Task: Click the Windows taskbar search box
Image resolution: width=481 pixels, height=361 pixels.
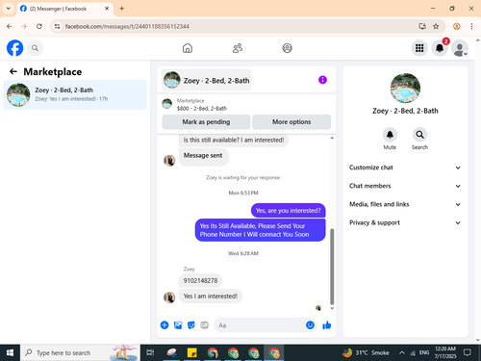Action: pos(80,352)
